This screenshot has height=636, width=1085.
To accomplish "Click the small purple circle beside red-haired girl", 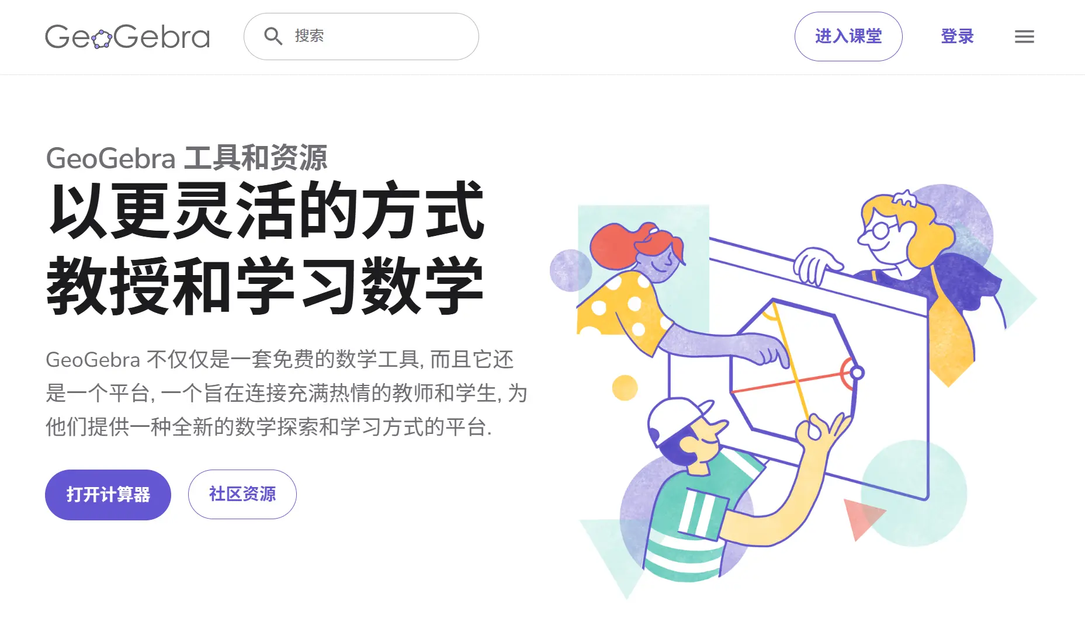I will click(570, 270).
